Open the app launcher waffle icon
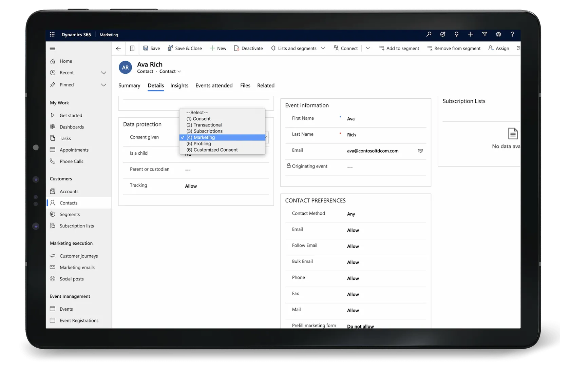This screenshot has width=570, height=373. click(x=52, y=34)
